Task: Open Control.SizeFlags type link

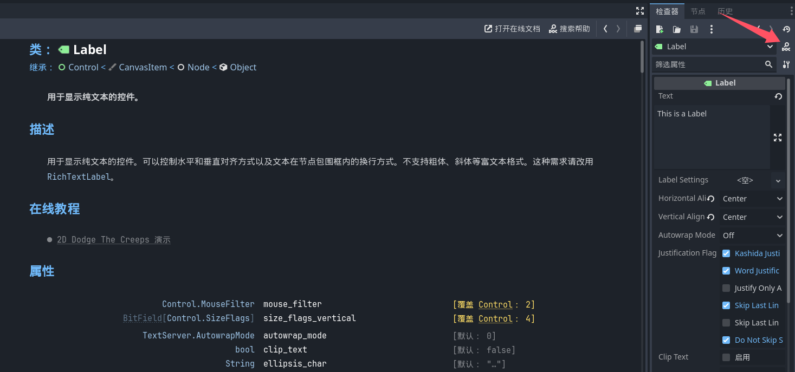Action: coord(209,318)
